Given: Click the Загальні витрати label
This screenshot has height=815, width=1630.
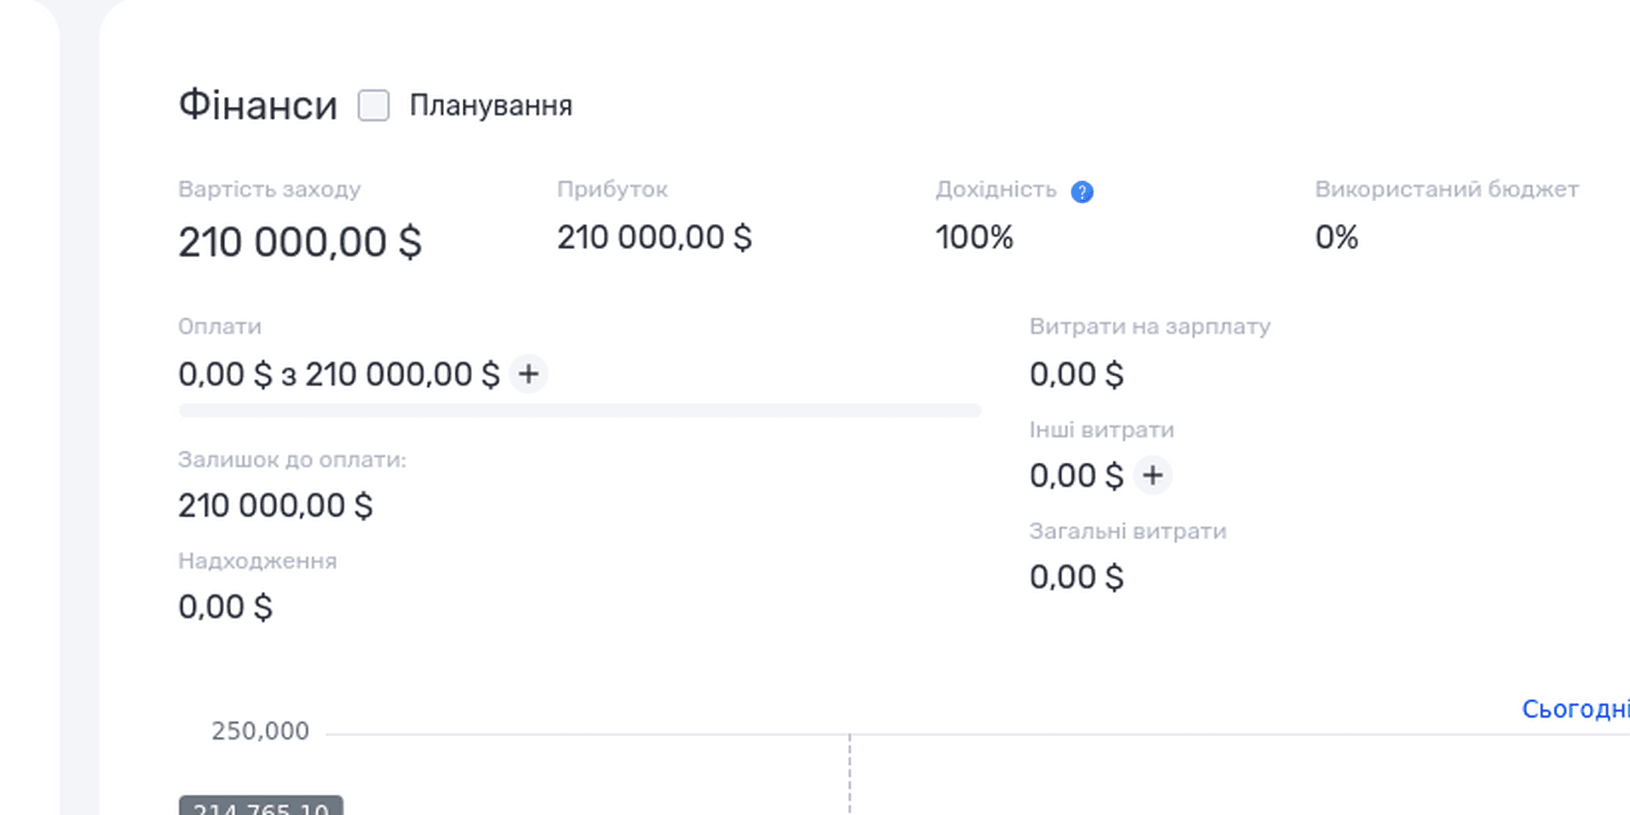Looking at the screenshot, I should point(1127,531).
